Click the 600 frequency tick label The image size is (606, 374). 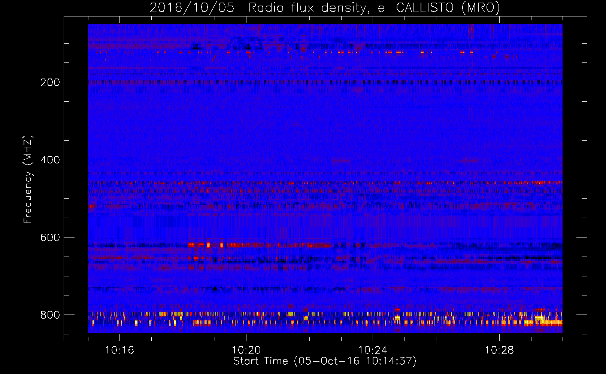coord(50,238)
